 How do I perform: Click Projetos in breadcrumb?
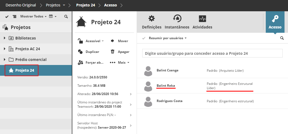click(53, 5)
